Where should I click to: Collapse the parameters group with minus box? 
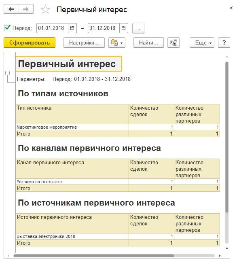[x=8, y=73]
